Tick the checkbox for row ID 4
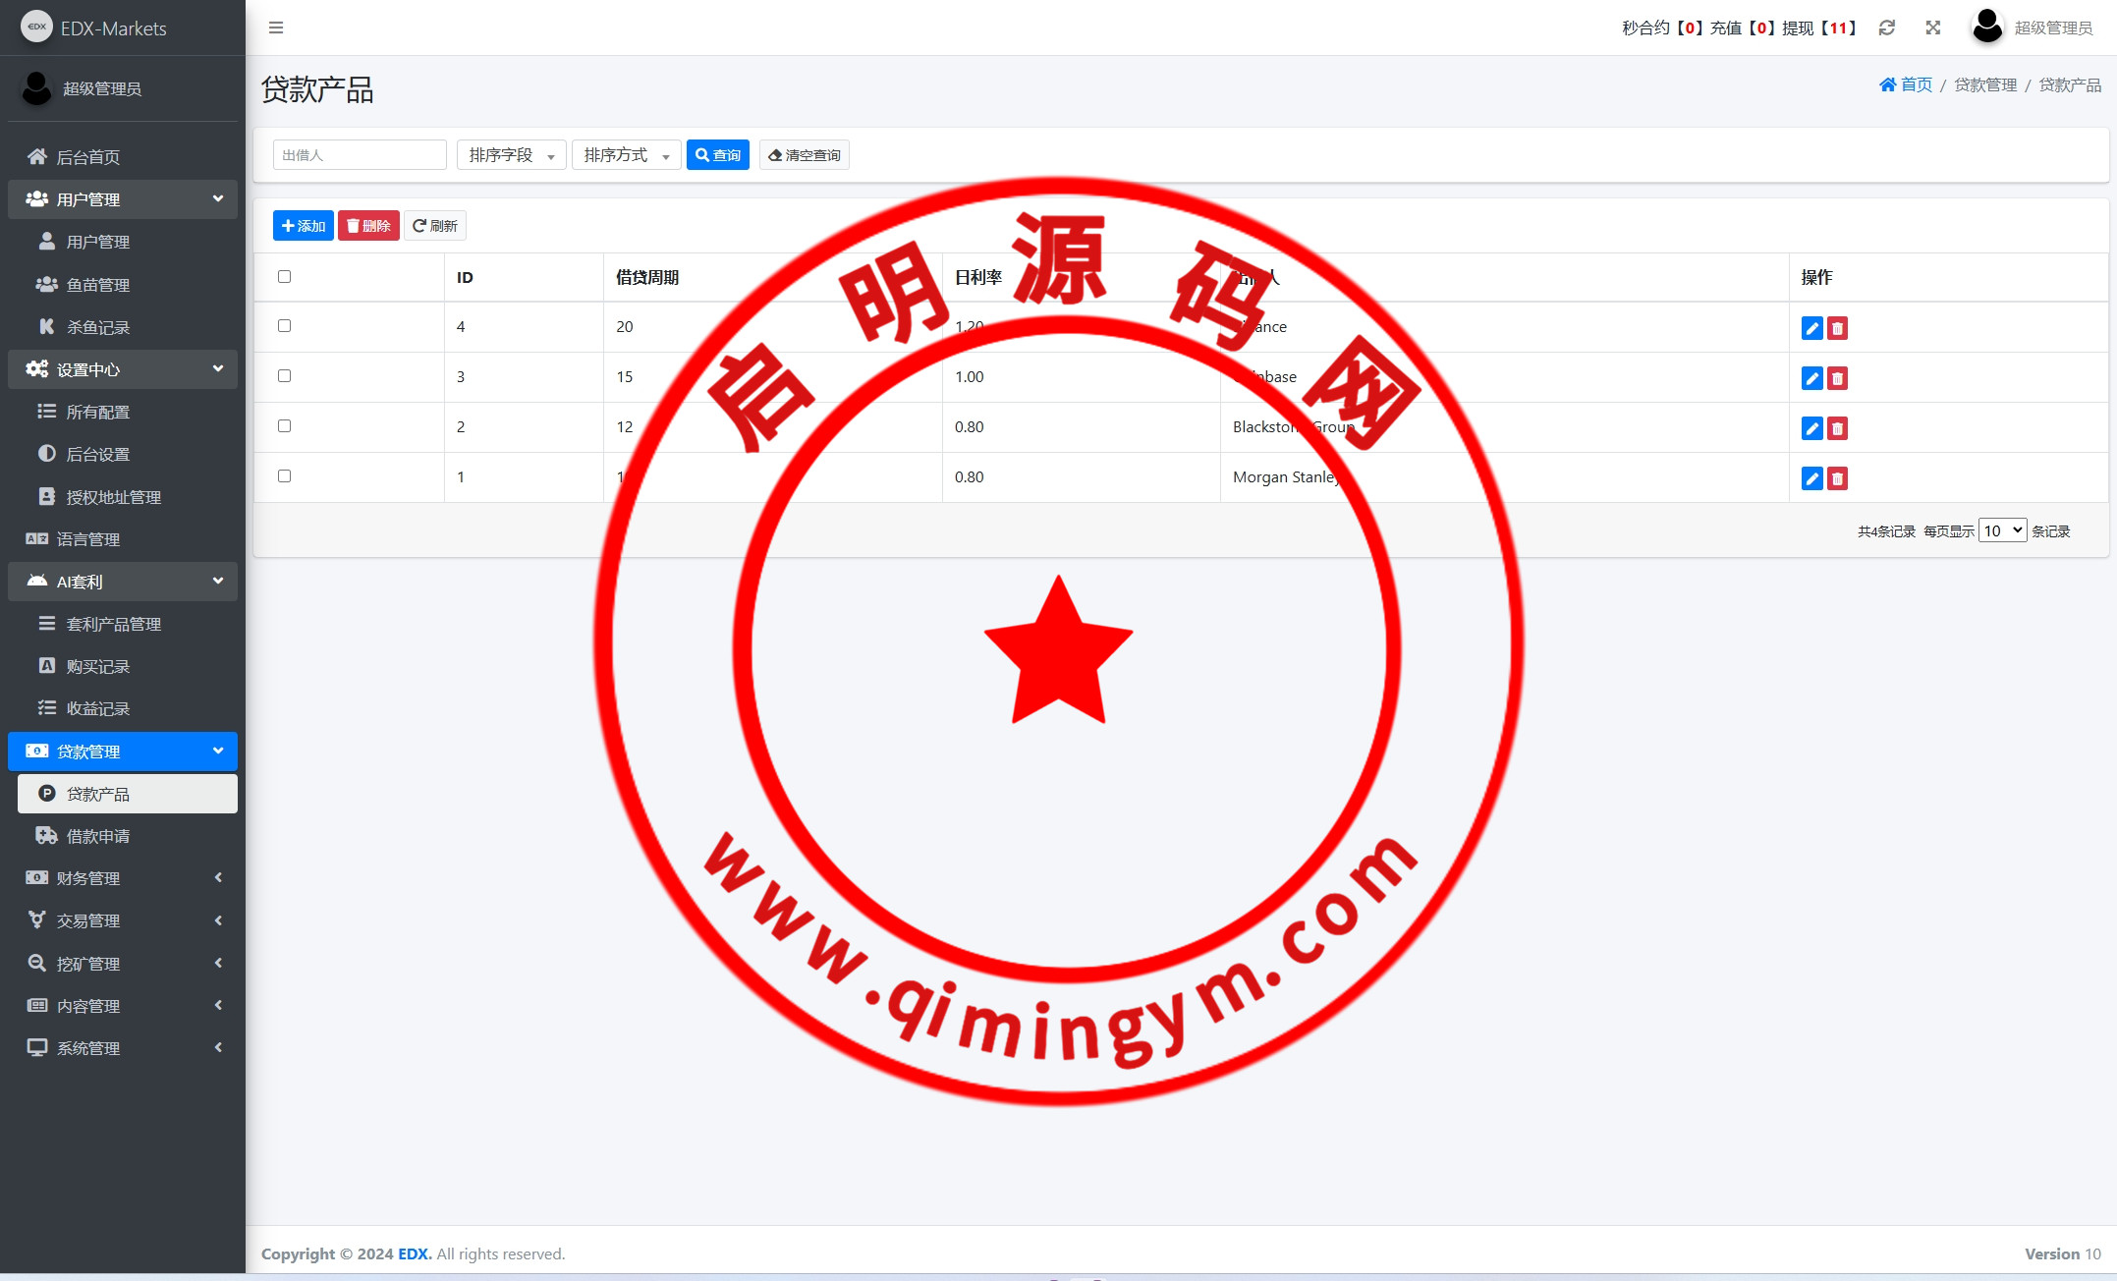2117x1281 pixels. pyautogui.click(x=285, y=325)
